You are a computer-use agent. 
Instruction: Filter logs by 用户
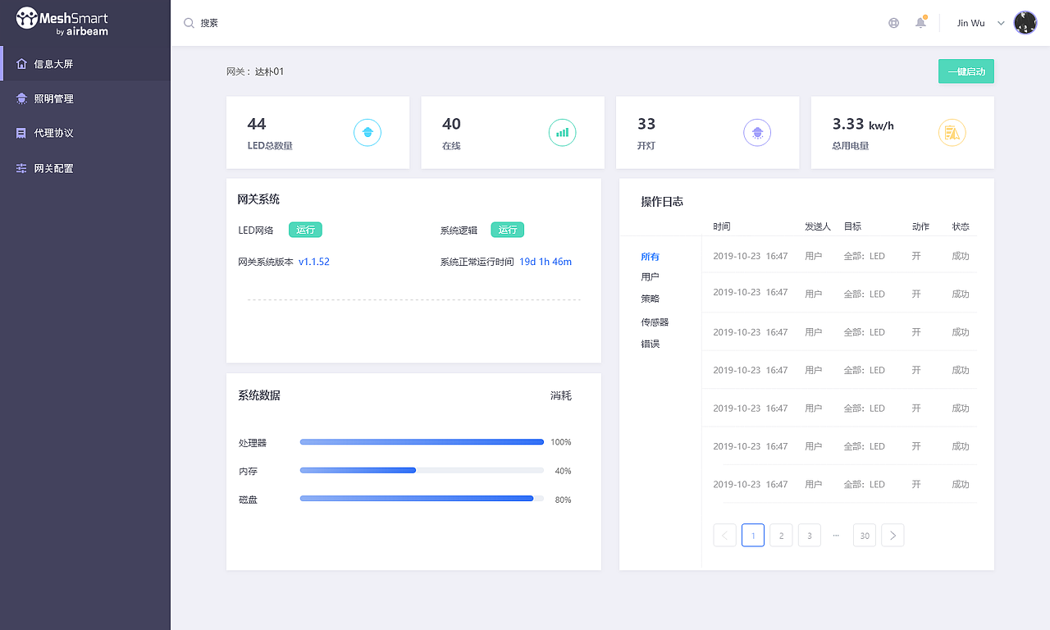click(x=650, y=276)
